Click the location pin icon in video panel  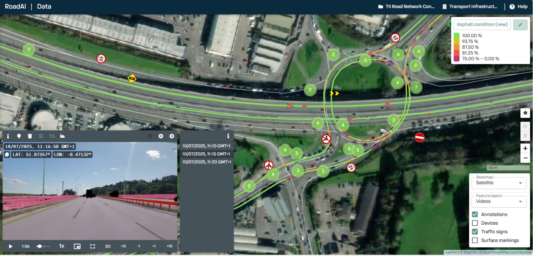click(19, 136)
